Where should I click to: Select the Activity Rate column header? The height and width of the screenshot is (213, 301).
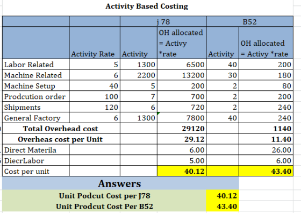[x=95, y=43]
